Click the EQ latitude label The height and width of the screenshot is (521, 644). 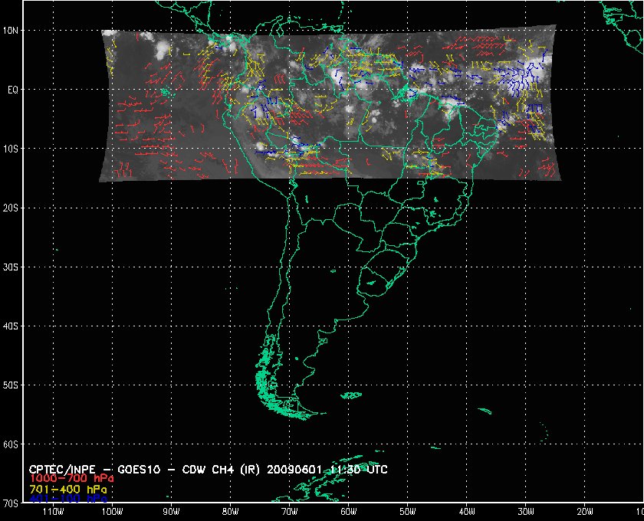click(x=11, y=90)
